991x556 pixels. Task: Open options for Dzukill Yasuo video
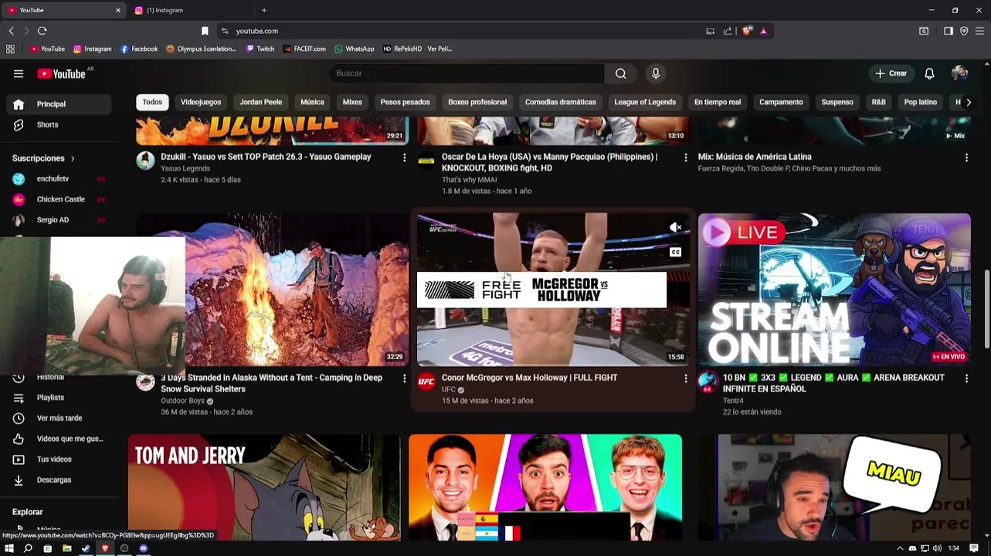(404, 158)
